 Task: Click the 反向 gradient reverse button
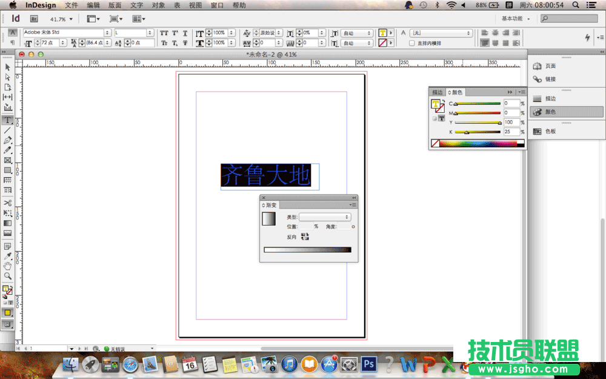305,236
